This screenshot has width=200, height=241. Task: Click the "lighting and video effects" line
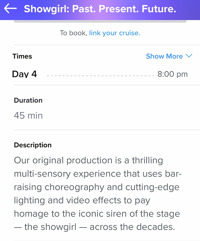tap(82, 201)
